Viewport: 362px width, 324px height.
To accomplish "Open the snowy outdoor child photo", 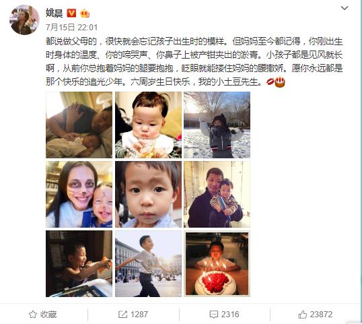I will click(217, 125).
